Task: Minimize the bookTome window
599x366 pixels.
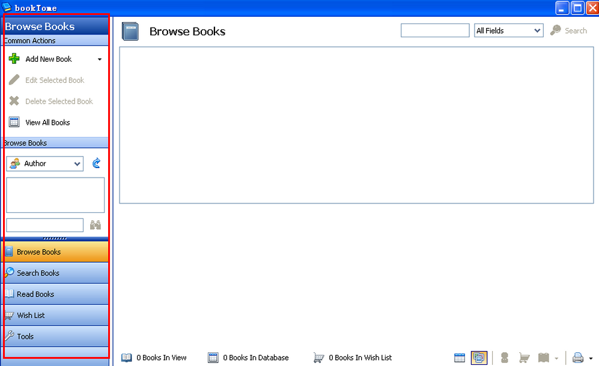Action: pyautogui.click(x=562, y=8)
